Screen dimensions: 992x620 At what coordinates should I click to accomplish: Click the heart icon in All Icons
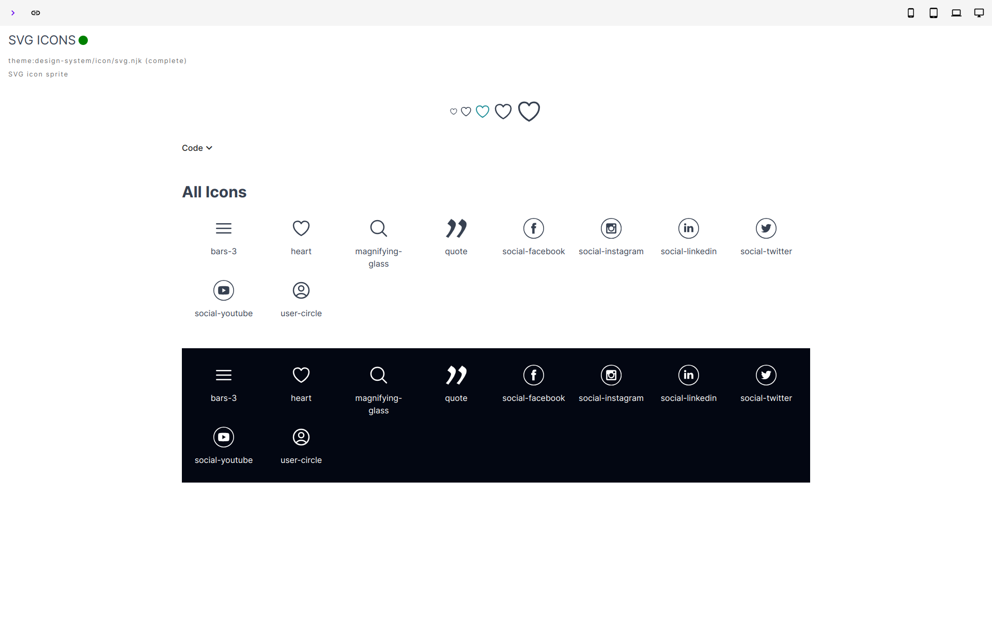pyautogui.click(x=301, y=228)
